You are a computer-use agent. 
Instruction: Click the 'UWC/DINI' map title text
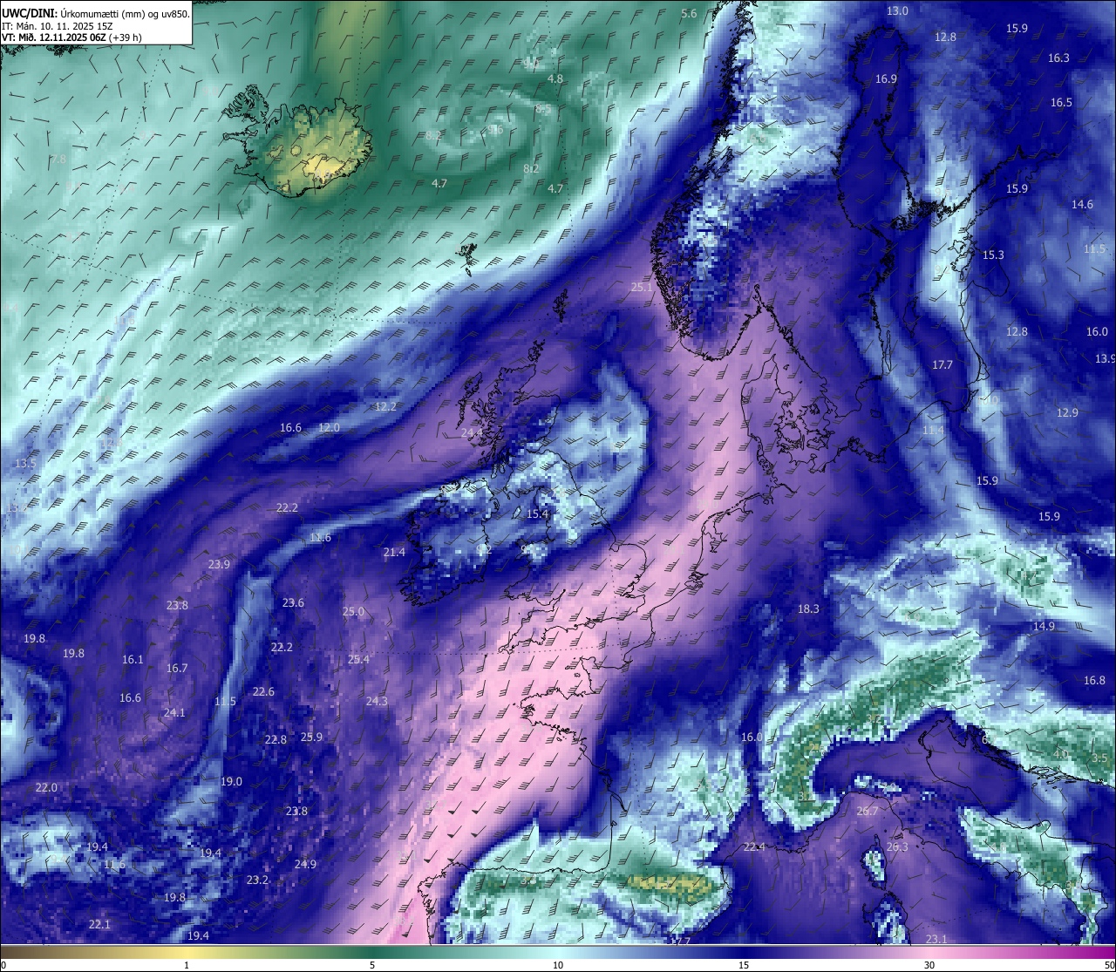(29, 13)
